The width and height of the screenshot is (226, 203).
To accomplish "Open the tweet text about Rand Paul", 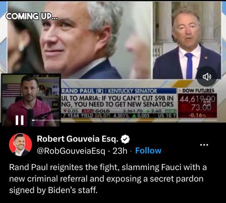I will (108, 179).
